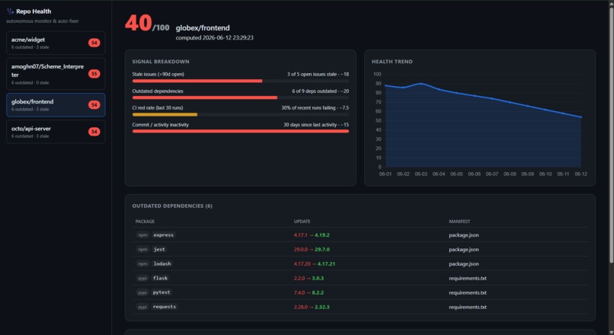Click the 2.2.0 → 3.0.3 update cell
This screenshot has width=614, height=335.
tap(309, 278)
